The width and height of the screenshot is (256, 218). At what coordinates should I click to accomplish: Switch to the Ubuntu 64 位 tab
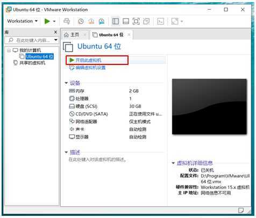[111, 35]
